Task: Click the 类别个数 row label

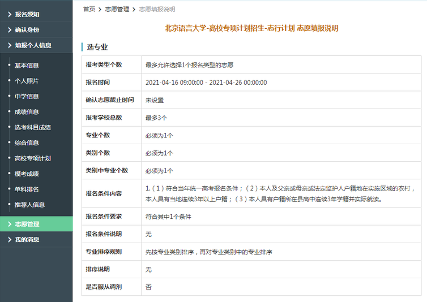Action: click(x=98, y=153)
